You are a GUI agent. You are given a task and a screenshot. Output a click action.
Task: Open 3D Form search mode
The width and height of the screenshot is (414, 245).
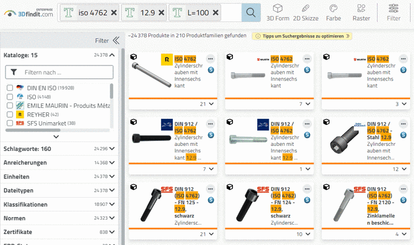[x=278, y=13]
